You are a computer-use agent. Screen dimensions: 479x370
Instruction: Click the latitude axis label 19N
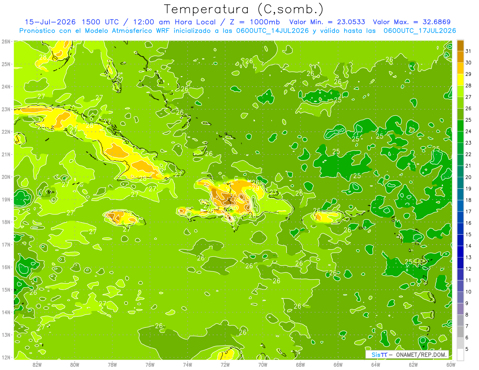coord(6,199)
